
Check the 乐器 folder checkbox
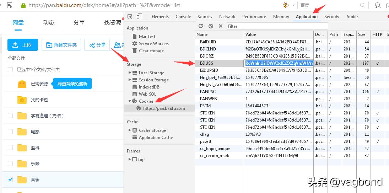point(10,163)
